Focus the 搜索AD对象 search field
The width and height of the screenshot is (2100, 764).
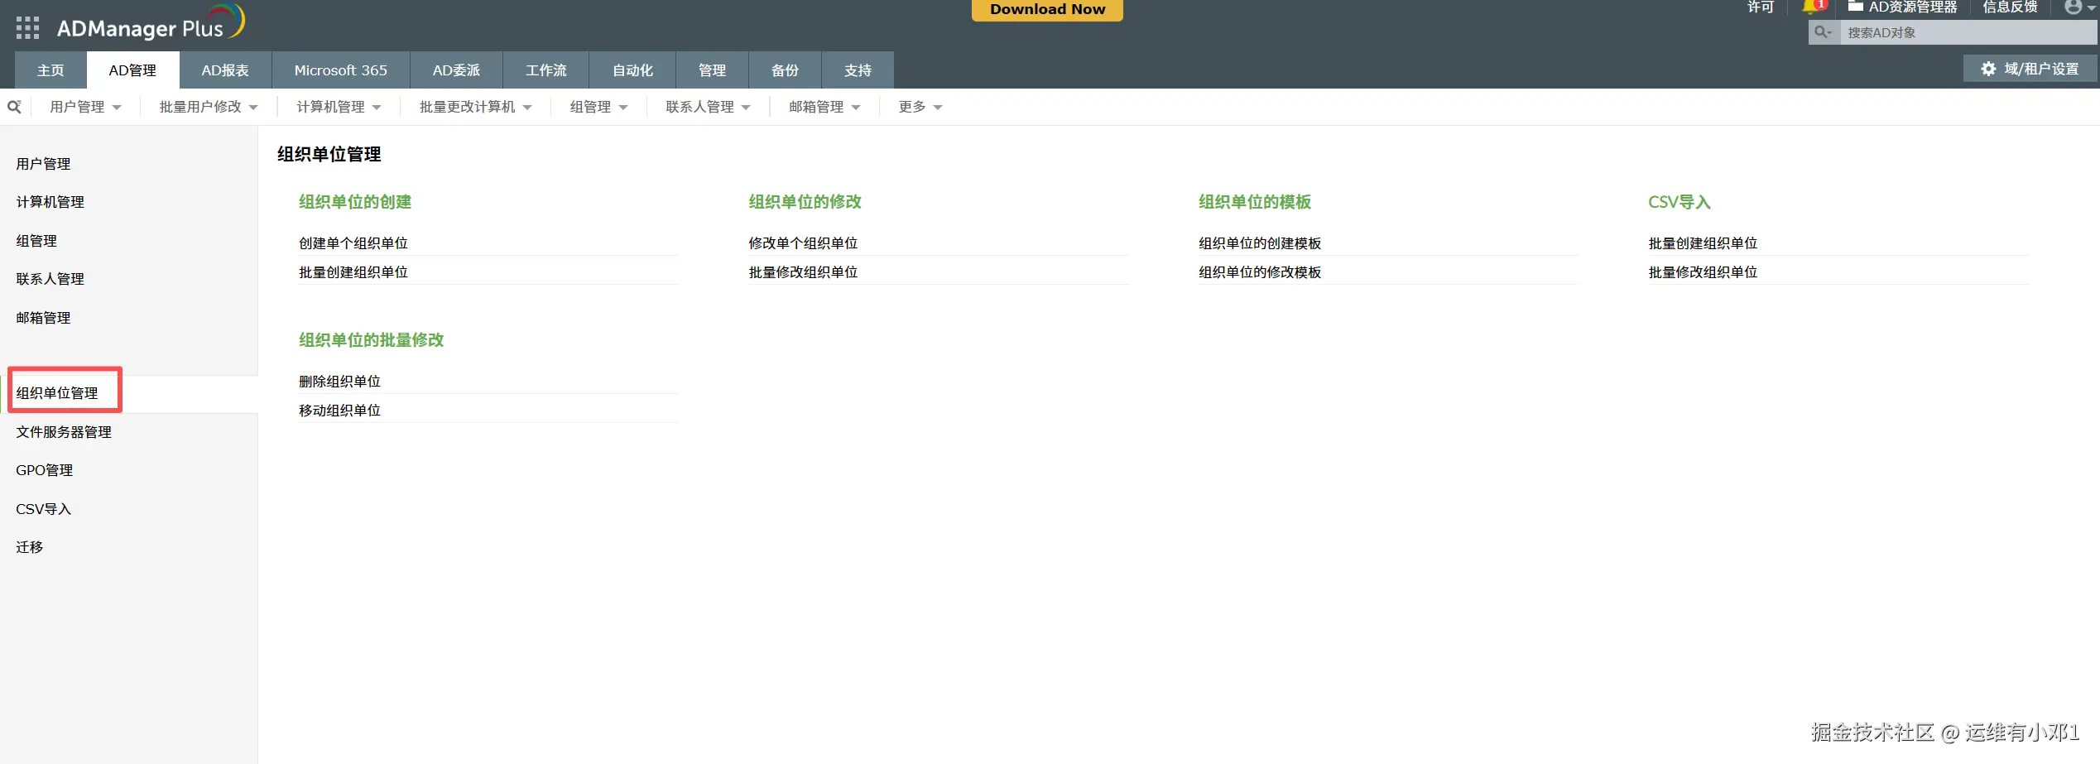pyautogui.click(x=1968, y=32)
